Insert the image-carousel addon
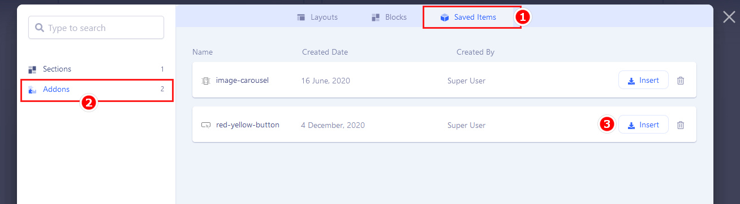740x204 pixels. pyautogui.click(x=643, y=80)
